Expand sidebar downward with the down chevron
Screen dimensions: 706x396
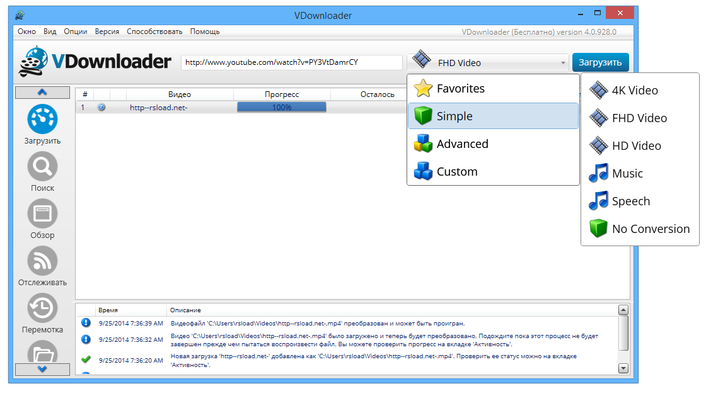coord(42,369)
